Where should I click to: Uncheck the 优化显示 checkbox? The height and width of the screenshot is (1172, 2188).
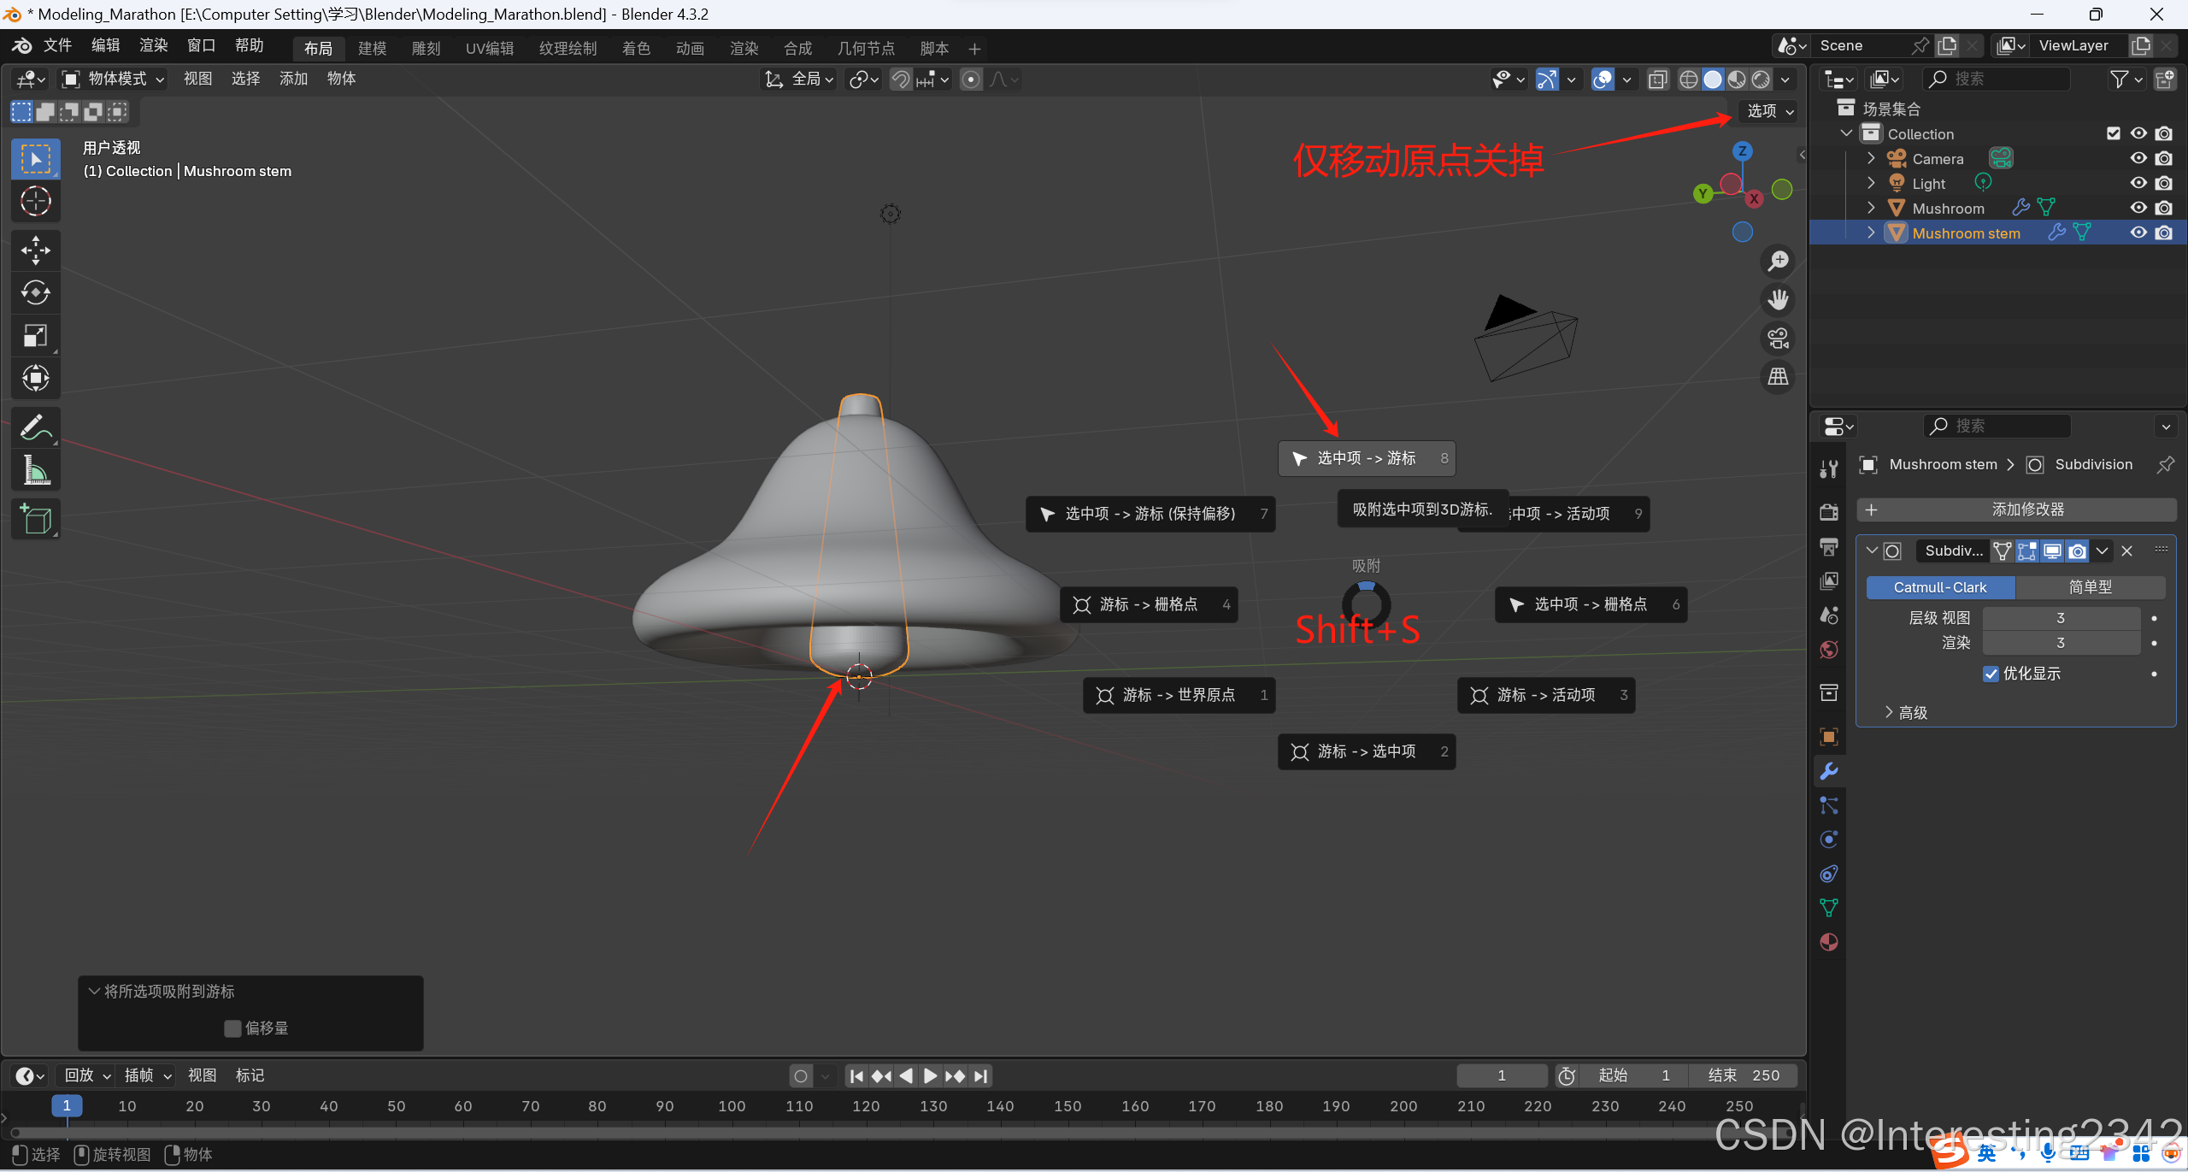[x=1991, y=674]
